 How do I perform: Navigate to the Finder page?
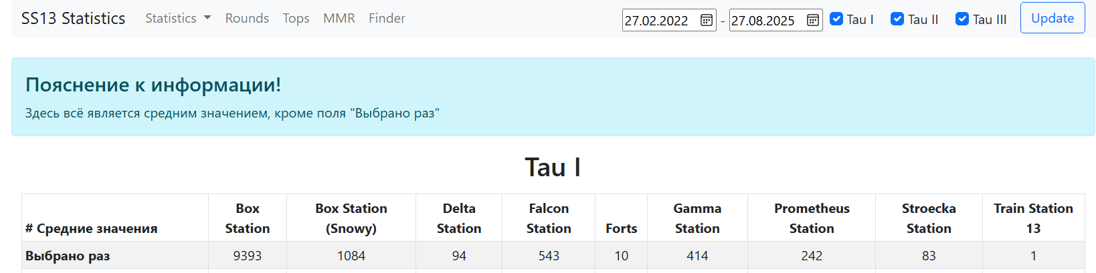pyautogui.click(x=387, y=18)
